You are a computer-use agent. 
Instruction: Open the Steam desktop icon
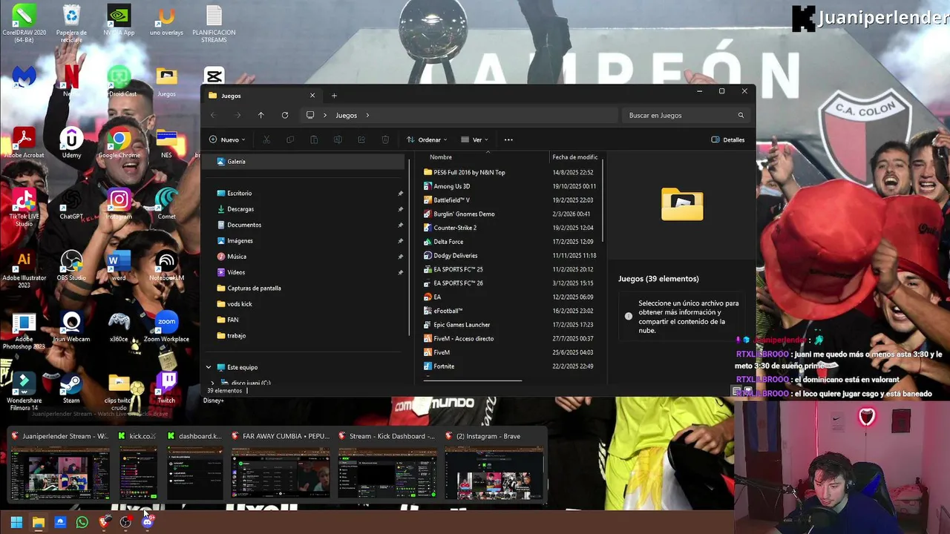point(71,389)
